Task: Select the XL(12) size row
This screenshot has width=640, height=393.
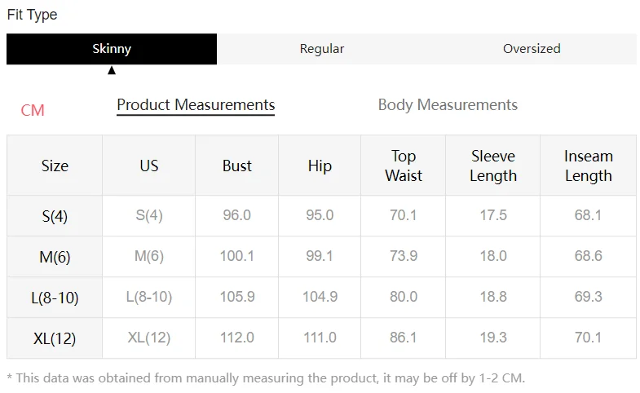Action: (x=55, y=338)
